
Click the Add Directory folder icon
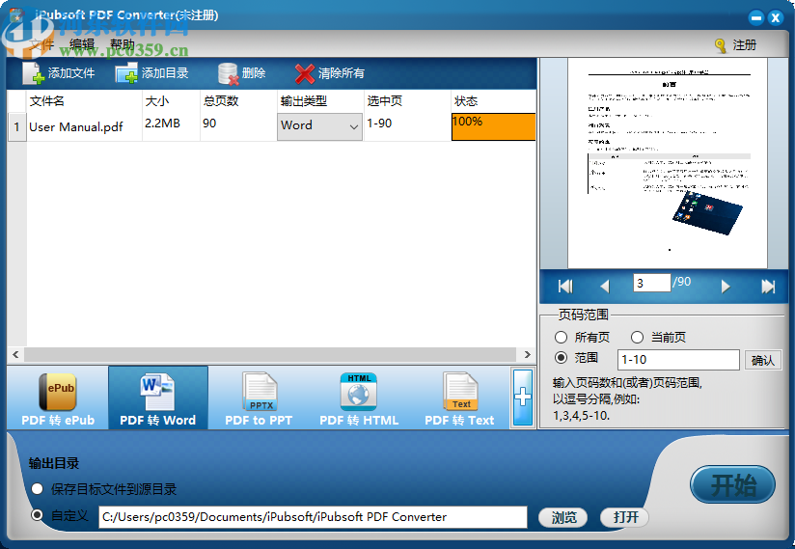click(x=126, y=73)
